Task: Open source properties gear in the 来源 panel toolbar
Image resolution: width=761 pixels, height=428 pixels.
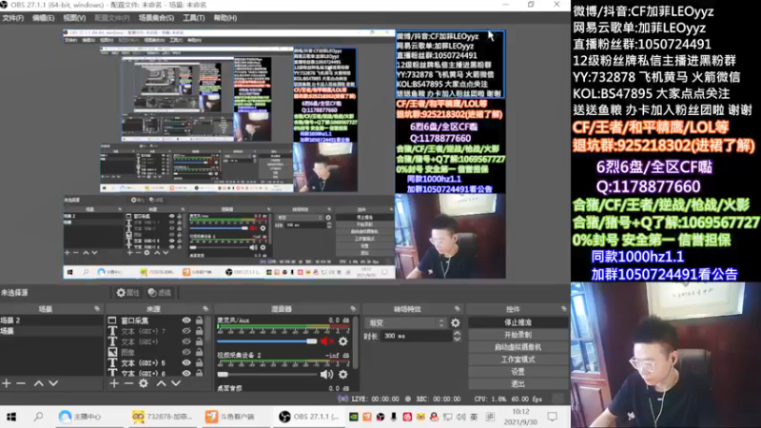Action: pos(144,383)
